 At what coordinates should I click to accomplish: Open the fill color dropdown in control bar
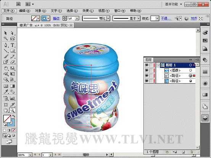(39, 18)
